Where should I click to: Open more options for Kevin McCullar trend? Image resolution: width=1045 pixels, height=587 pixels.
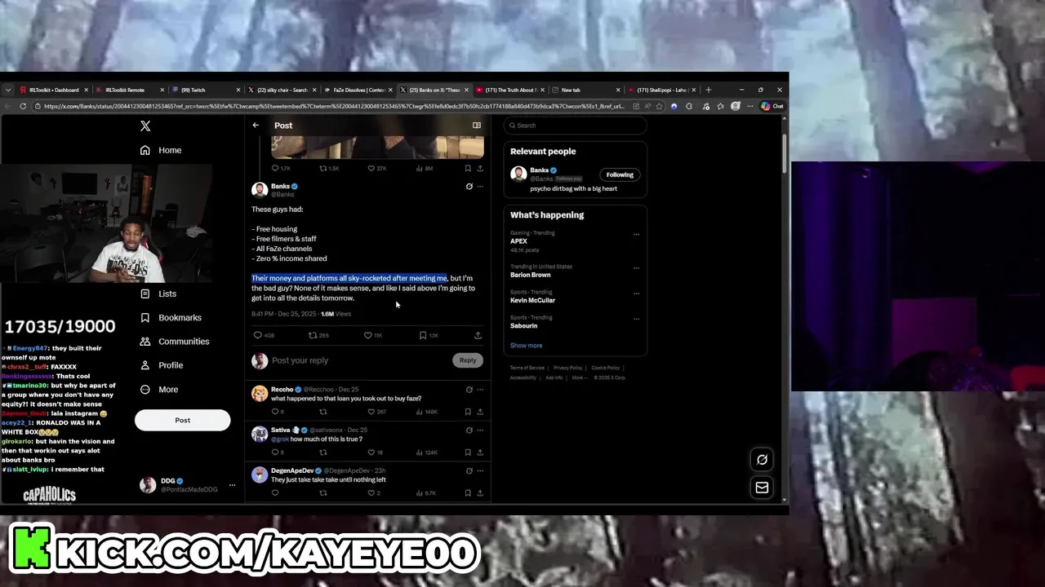pos(636,293)
